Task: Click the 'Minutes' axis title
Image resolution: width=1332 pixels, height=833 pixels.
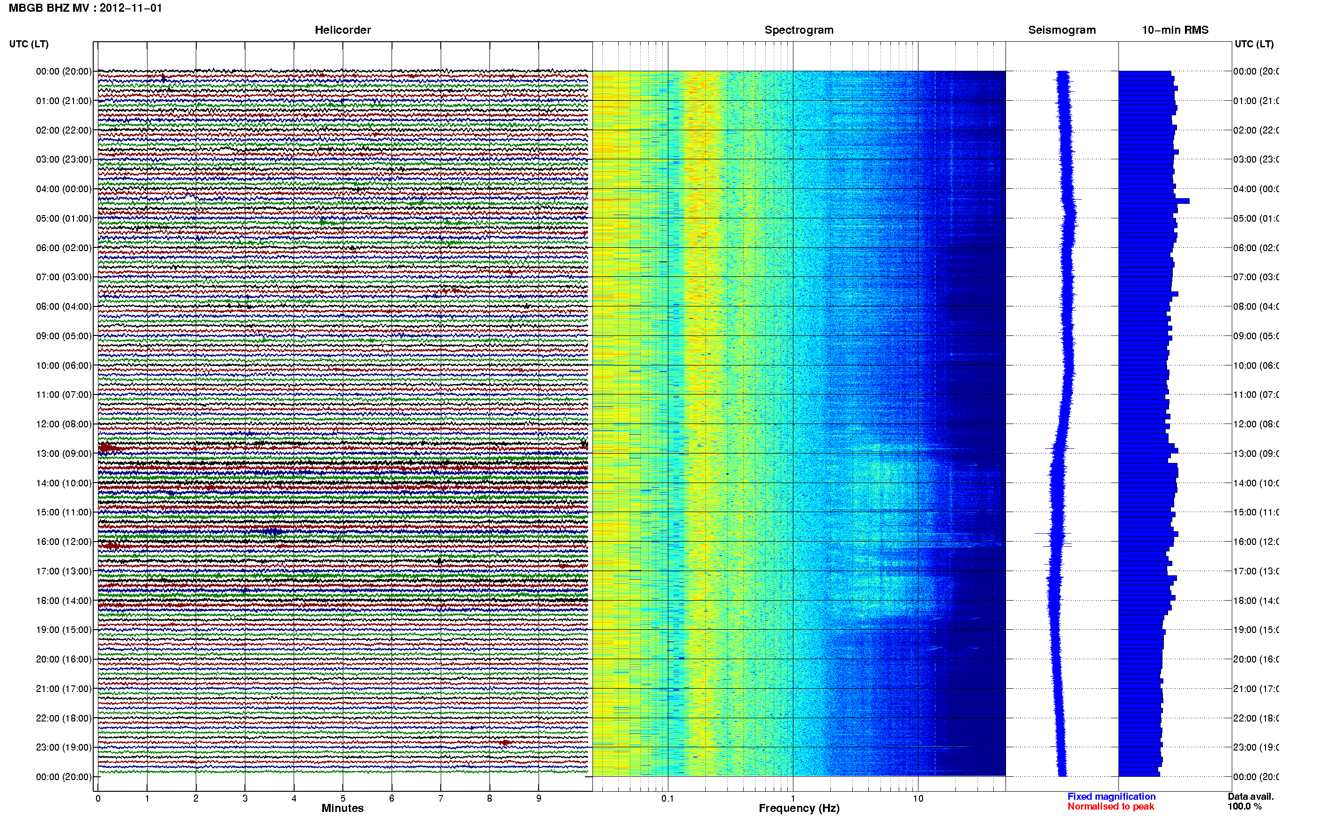Action: tap(342, 808)
